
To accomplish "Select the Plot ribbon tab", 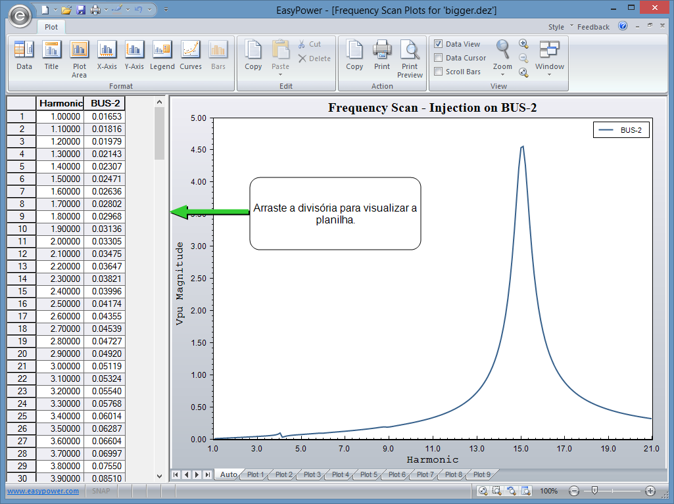I will point(51,27).
